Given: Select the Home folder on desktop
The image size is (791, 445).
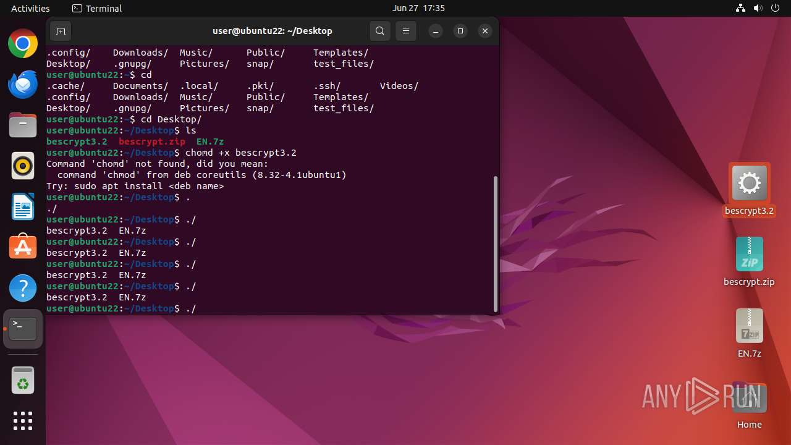Looking at the screenshot, I should (749, 399).
